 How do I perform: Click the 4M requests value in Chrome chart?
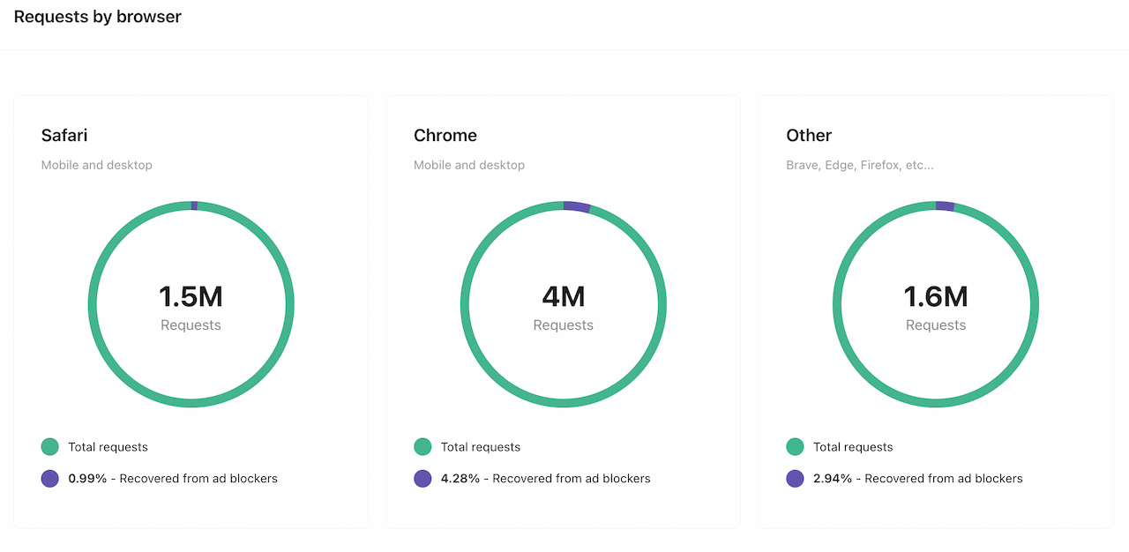click(x=563, y=296)
